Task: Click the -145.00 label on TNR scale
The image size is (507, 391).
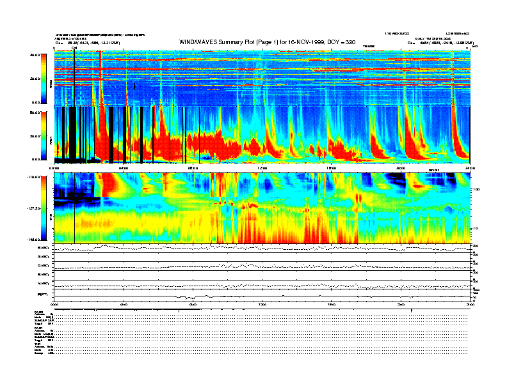Action: (33, 240)
